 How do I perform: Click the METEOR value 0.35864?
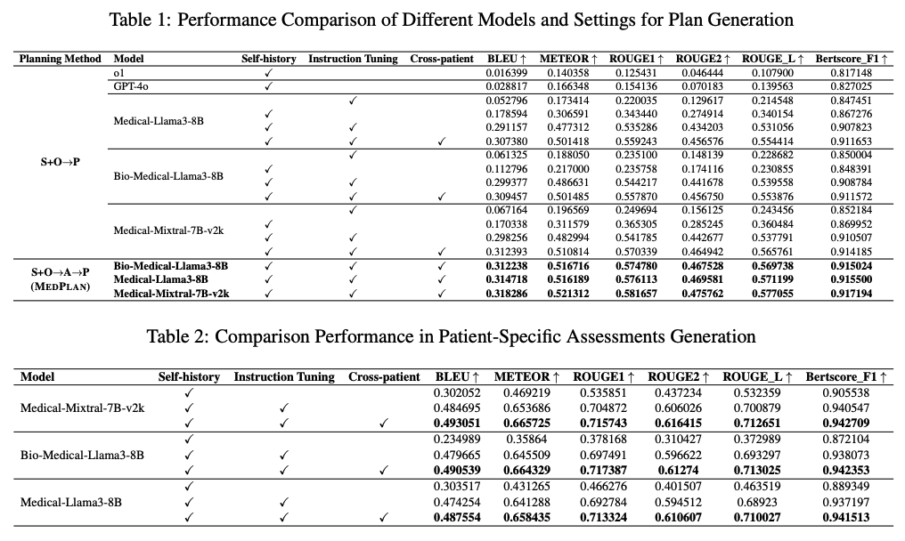coord(526,440)
